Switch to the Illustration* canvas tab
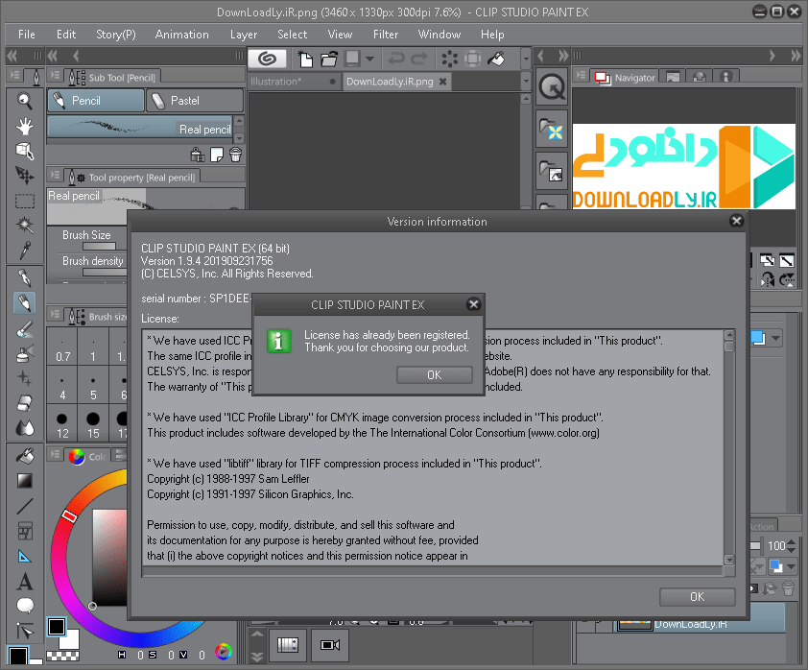Screen dimensions: 808x670 coord(295,83)
